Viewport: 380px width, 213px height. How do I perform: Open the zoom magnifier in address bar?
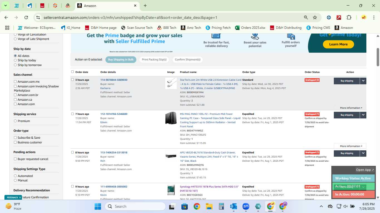click(306, 17)
